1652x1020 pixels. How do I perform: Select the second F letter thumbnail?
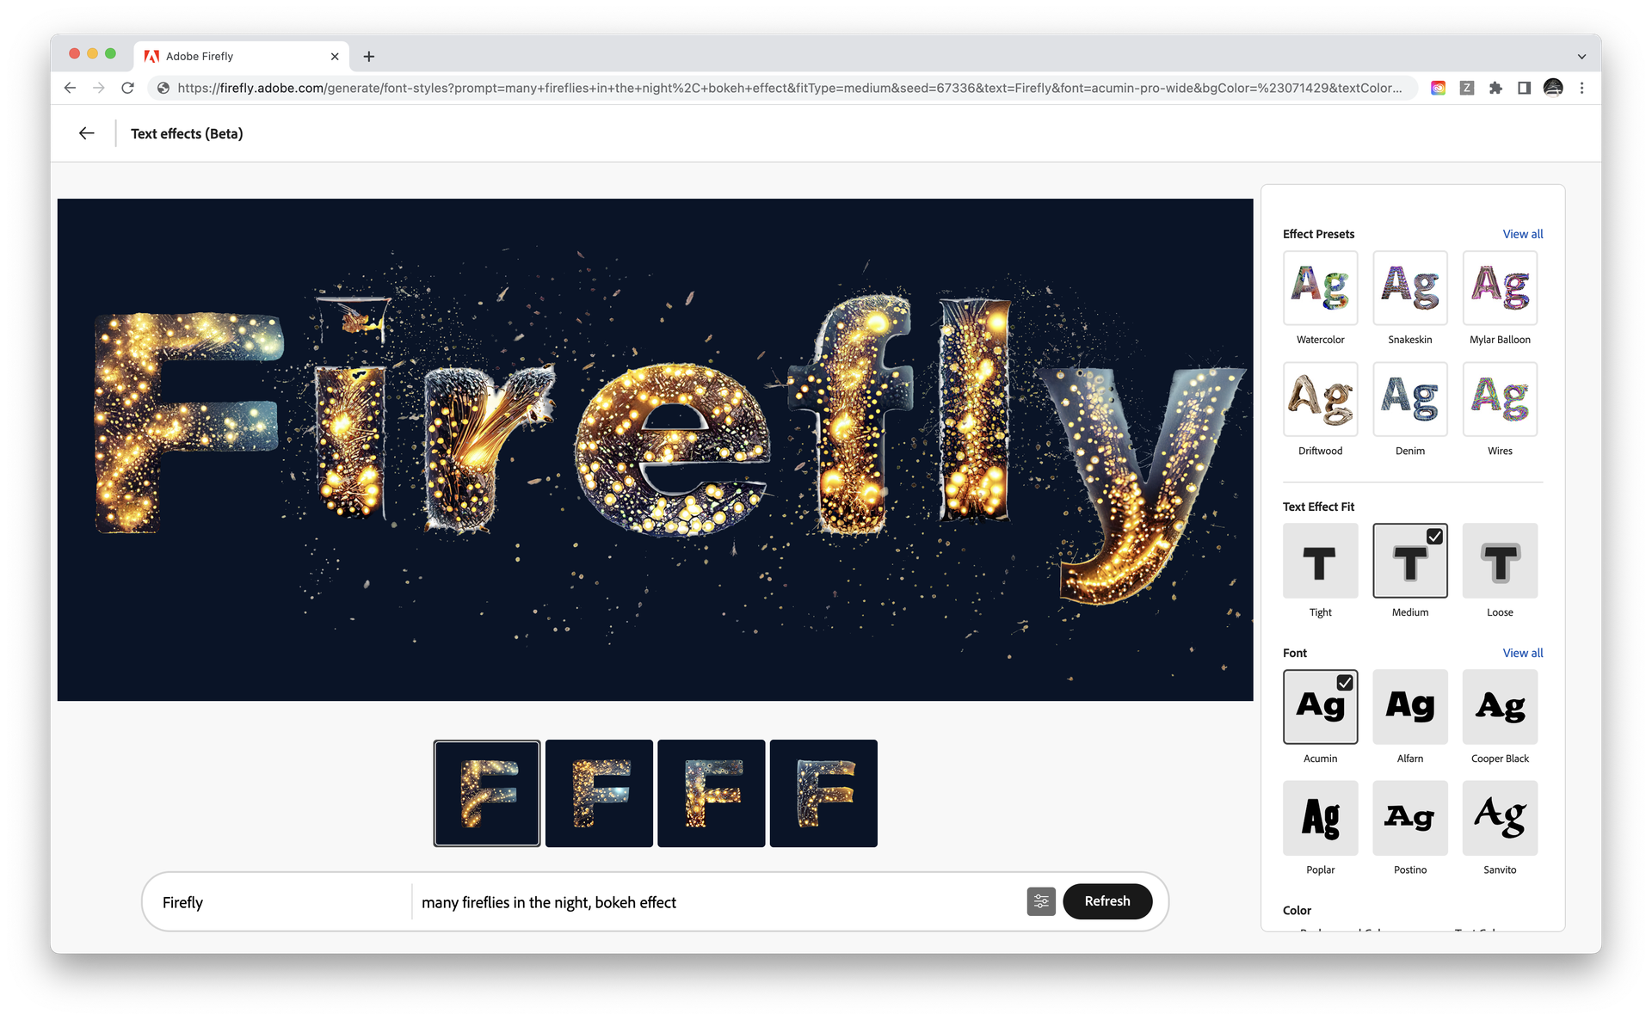pos(600,792)
